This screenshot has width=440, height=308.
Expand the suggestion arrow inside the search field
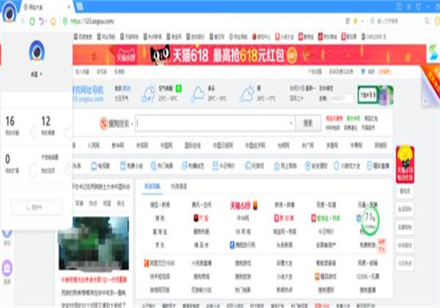tap(291, 123)
